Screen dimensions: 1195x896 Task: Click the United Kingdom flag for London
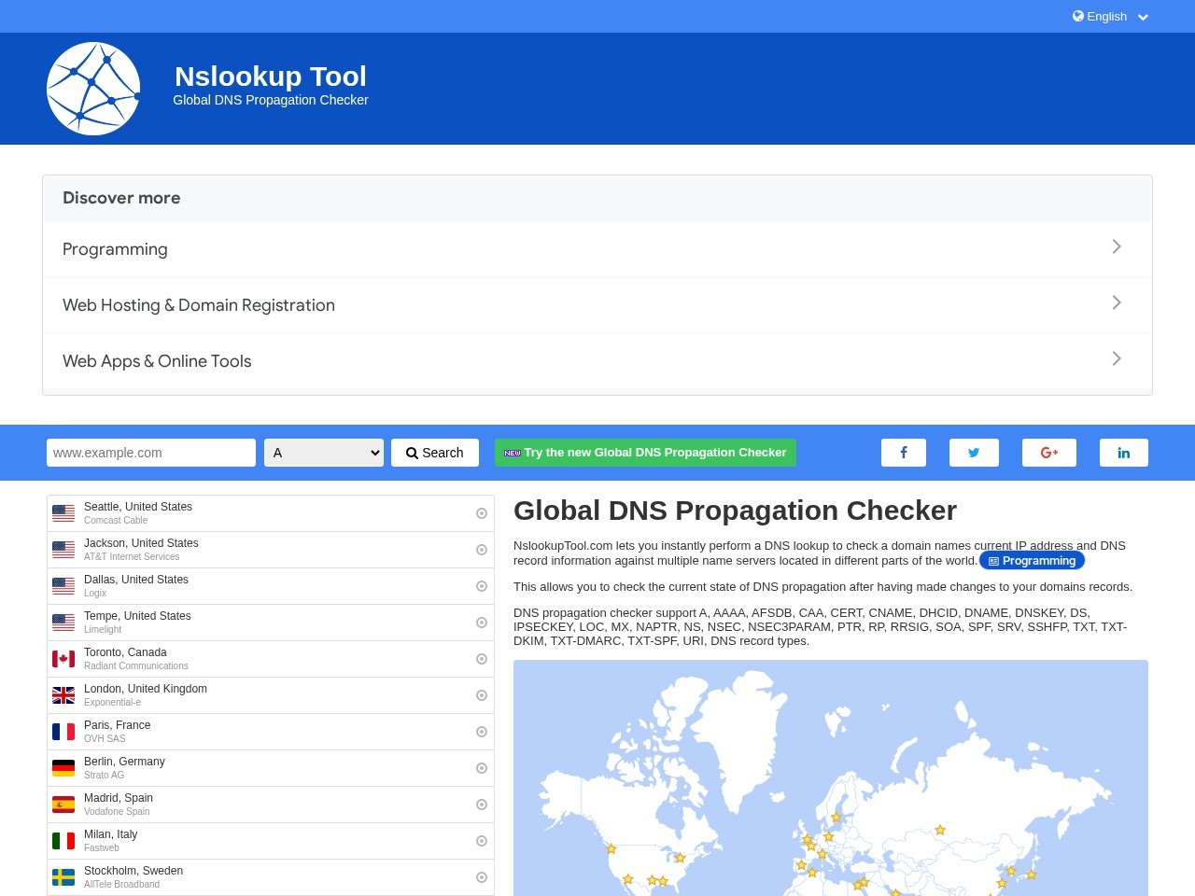pos(63,695)
